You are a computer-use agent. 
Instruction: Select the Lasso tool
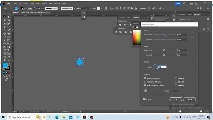[x=9, y=20]
